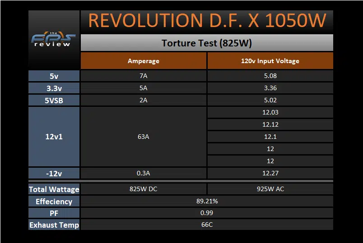Click the 5v row label
Image resolution: width=363 pixels, height=243 pixels.
pos(54,76)
